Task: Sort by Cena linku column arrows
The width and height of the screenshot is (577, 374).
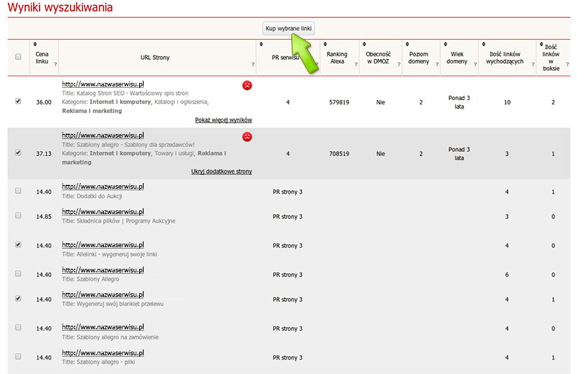Action: 35,45
